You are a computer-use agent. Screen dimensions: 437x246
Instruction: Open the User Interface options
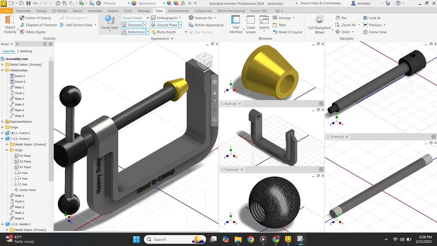click(x=236, y=25)
